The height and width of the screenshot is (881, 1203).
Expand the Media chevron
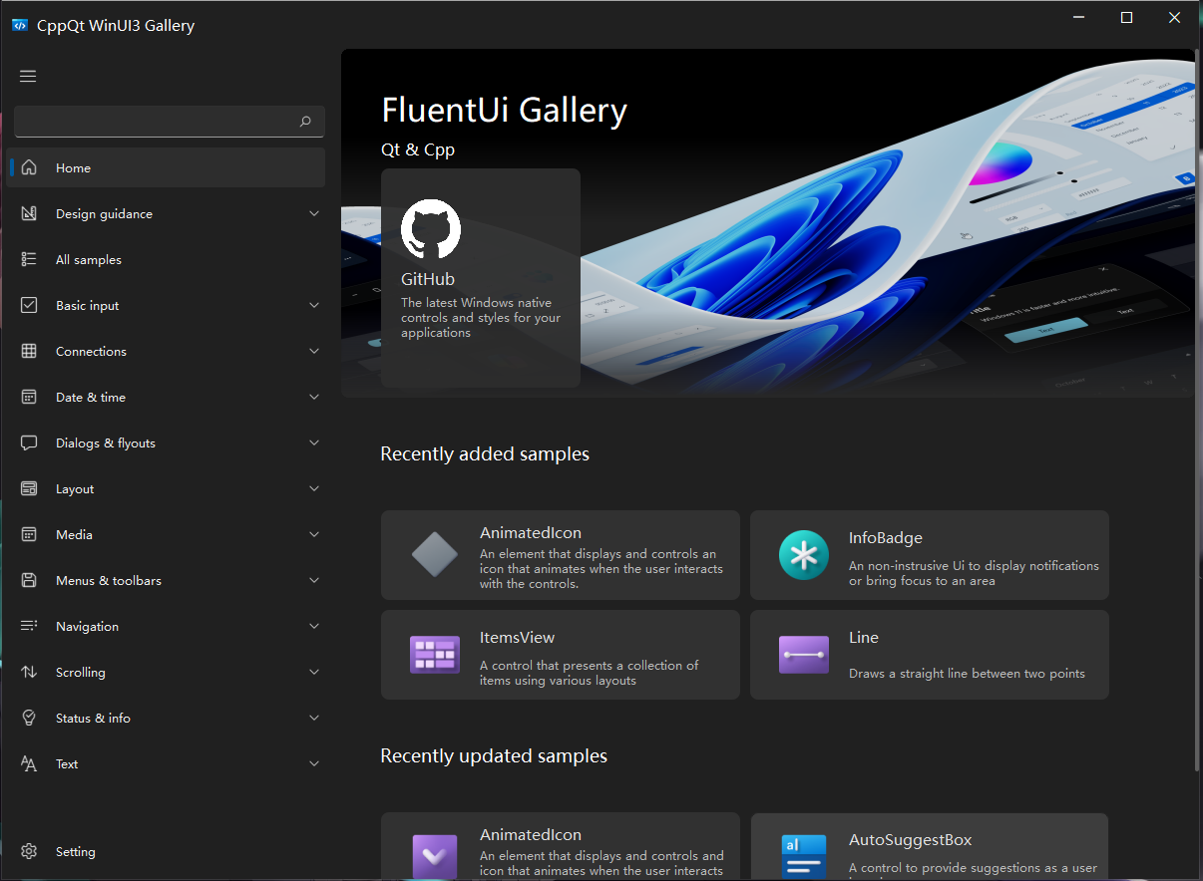point(314,534)
